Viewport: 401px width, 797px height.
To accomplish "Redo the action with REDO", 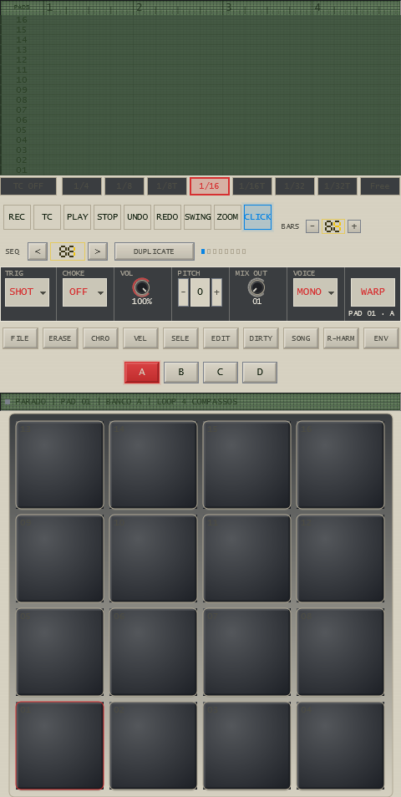I will point(167,217).
